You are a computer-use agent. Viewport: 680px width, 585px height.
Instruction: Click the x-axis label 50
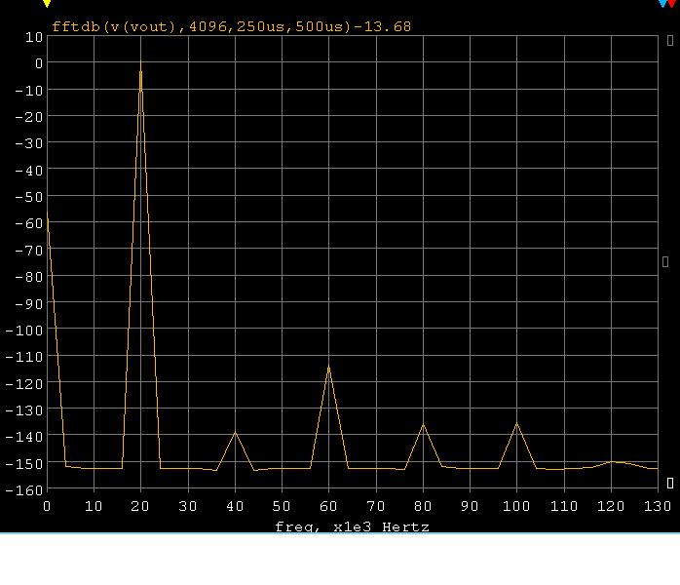pos(282,506)
